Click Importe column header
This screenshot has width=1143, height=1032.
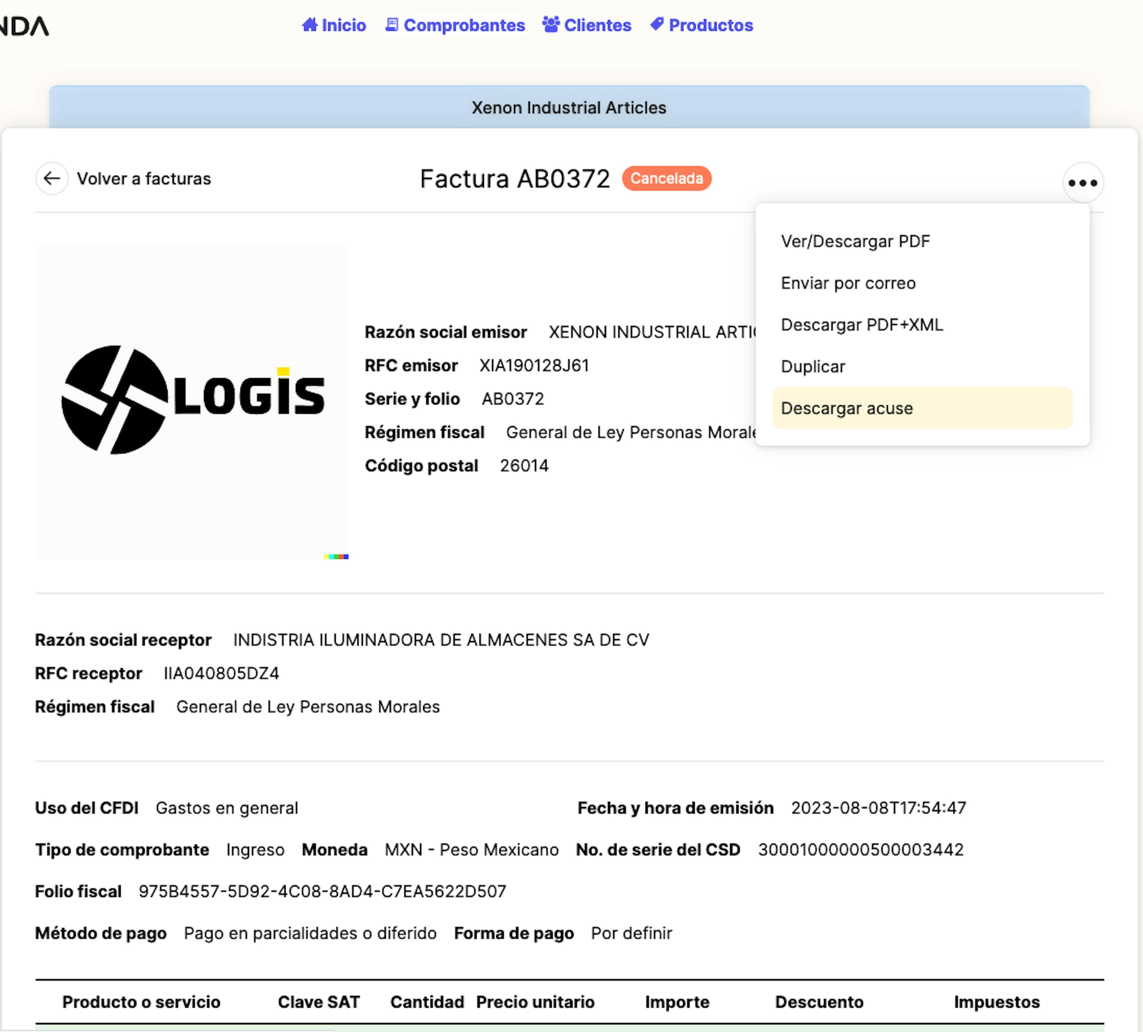click(x=677, y=1002)
